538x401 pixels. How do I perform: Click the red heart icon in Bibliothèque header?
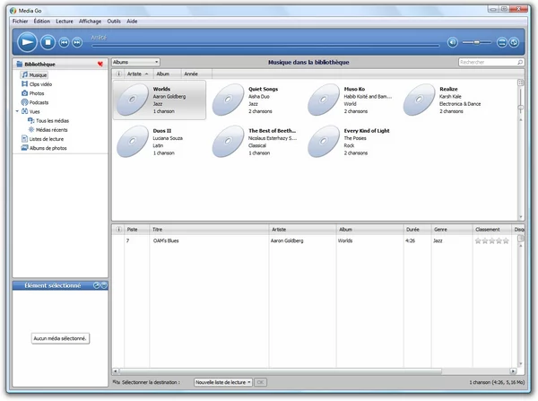pos(100,64)
